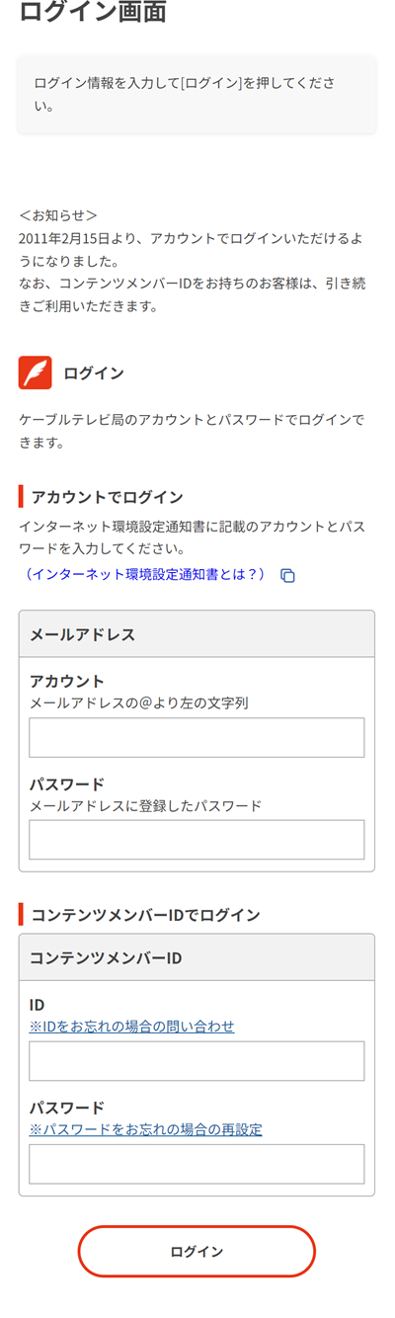395x1318 pixels.
Task: Open the インターネット環境設定通知書とは？ link
Action: (147, 574)
